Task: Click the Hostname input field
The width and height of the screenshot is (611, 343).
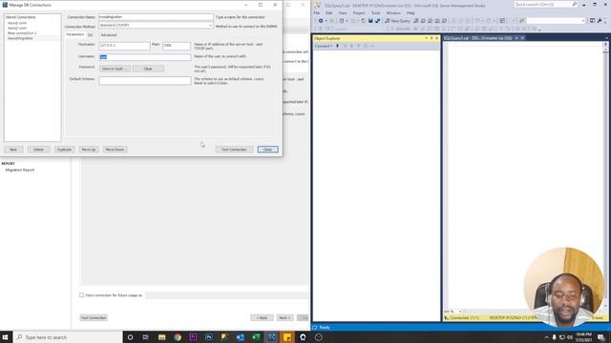Action: click(124, 46)
